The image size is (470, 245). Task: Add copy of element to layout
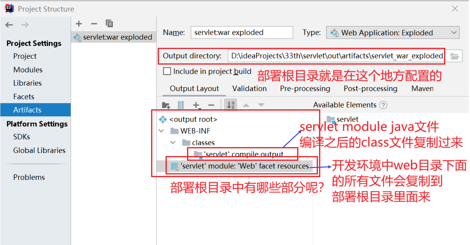[x=197, y=105]
